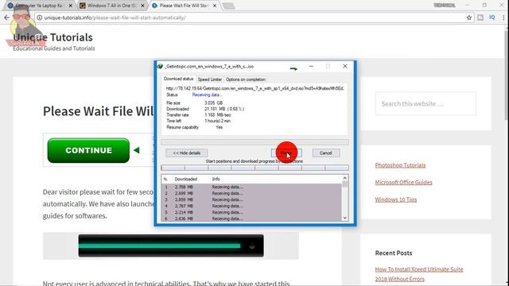
Task: Click the blue Receiving data status text
Action: (x=207, y=95)
